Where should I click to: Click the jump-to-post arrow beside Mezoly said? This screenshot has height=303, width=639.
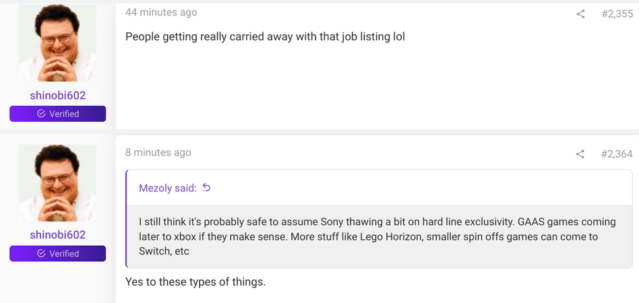coord(207,187)
